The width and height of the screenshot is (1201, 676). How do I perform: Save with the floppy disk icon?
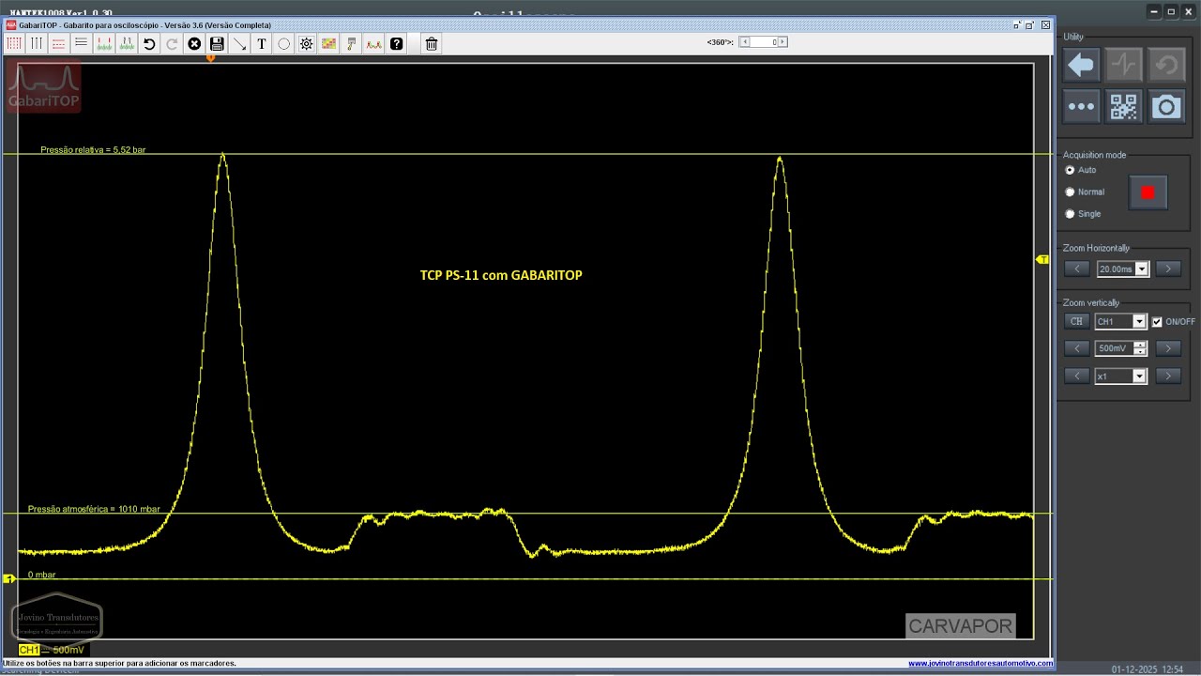(x=217, y=43)
